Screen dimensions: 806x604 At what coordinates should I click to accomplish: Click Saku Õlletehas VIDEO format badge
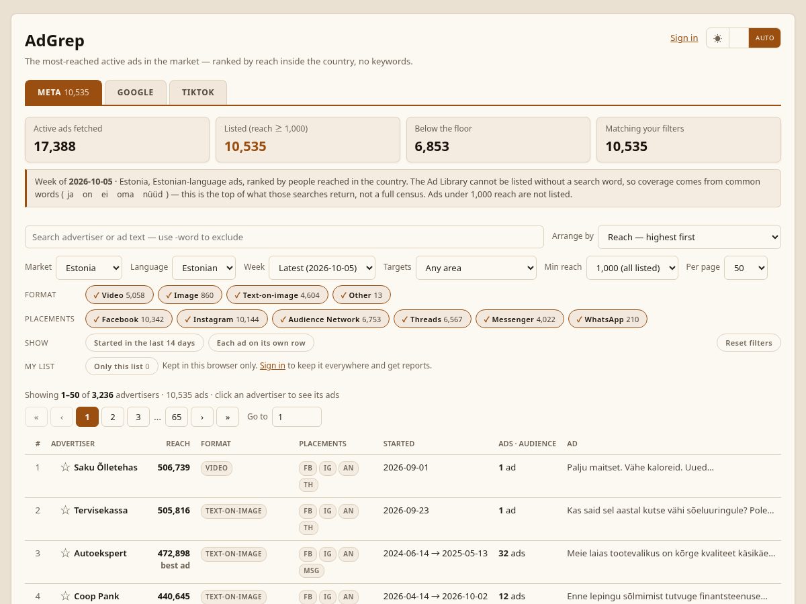(216, 468)
